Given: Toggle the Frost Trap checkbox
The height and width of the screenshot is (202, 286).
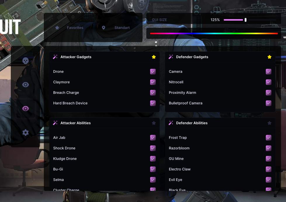Looking at the screenshot, I should 268,138.
